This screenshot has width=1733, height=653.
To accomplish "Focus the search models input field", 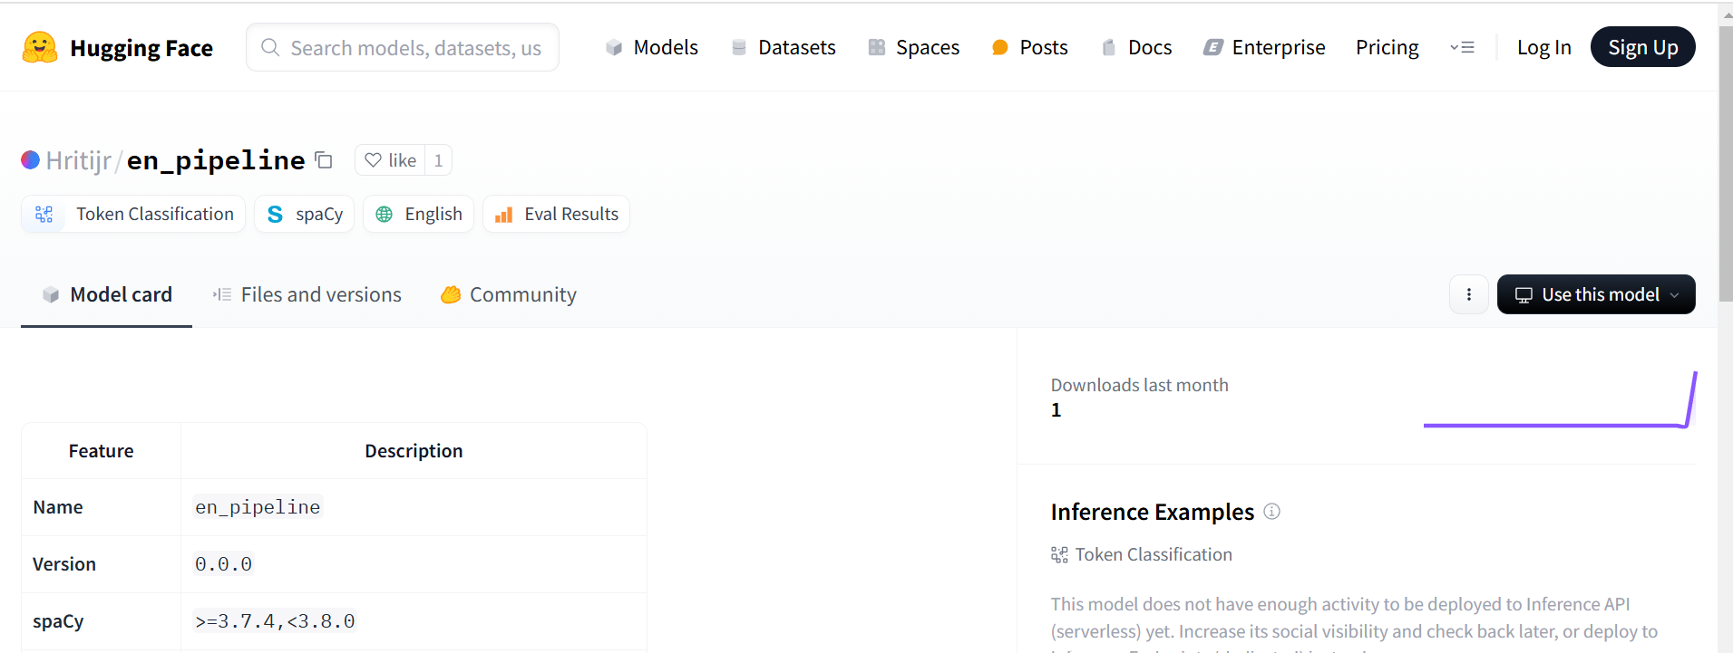I will [x=414, y=48].
